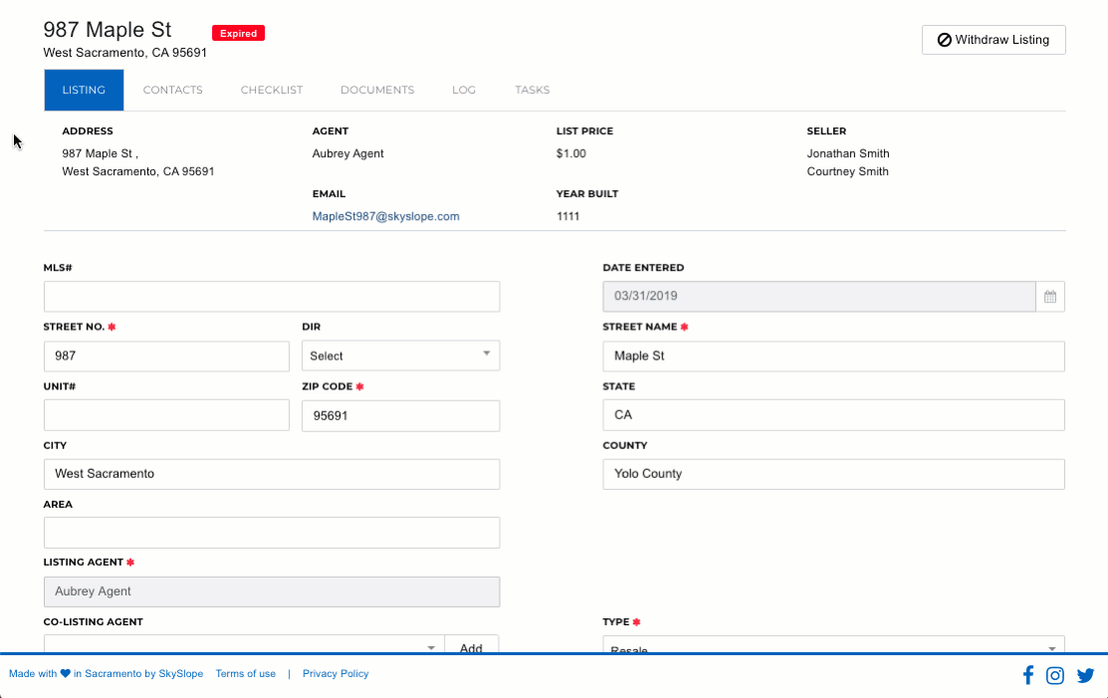Expand the Type dropdown showing Resale
This screenshot has width=1108, height=698.
point(834,645)
